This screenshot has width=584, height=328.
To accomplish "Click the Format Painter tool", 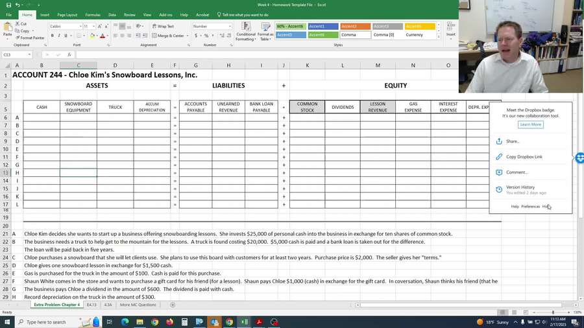I will 30,38.
